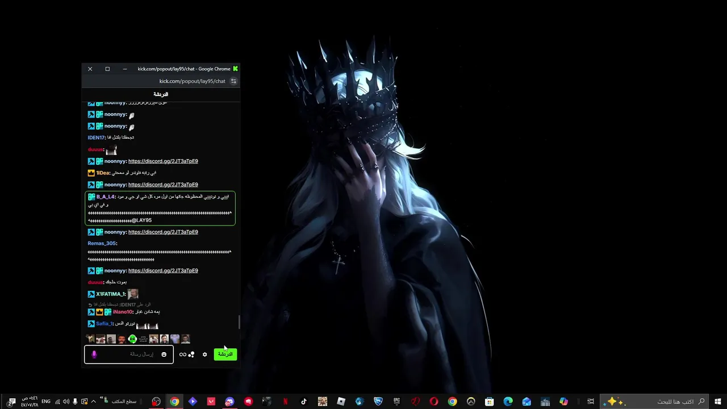Open Opera browser from the taskbar
The image size is (727, 409).
[x=434, y=402]
